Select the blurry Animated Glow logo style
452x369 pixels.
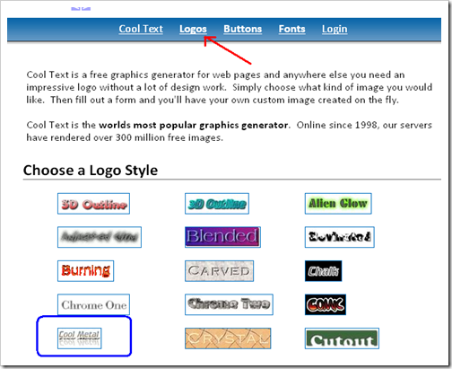pyautogui.click(x=100, y=237)
